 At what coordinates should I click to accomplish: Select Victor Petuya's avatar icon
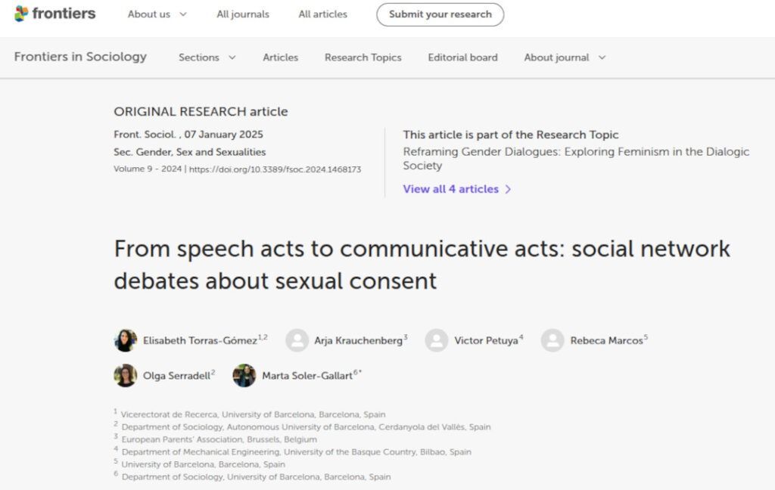pyautogui.click(x=436, y=340)
